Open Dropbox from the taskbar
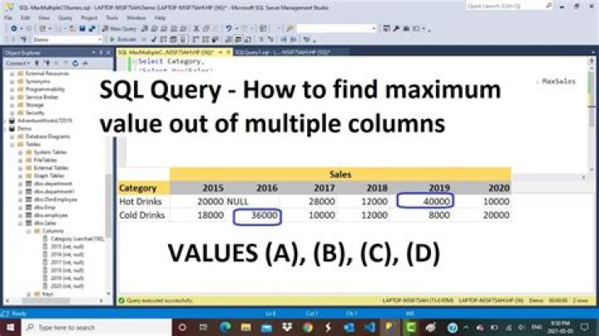Screen dimensions: 599x336 click(x=287, y=328)
